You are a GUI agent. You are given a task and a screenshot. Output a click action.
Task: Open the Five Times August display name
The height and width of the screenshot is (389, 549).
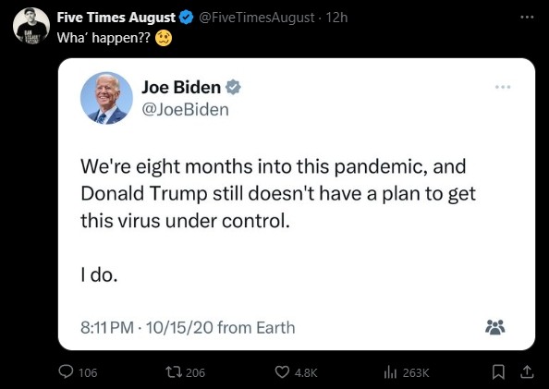click(x=116, y=18)
